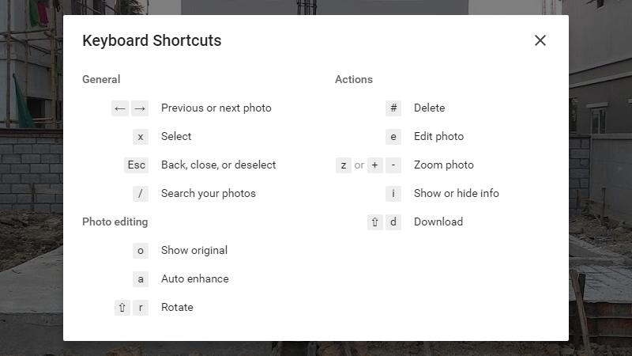Viewport: 632px width, 356px height.
Task: Click the shift arrow beside d key
Action: point(374,222)
